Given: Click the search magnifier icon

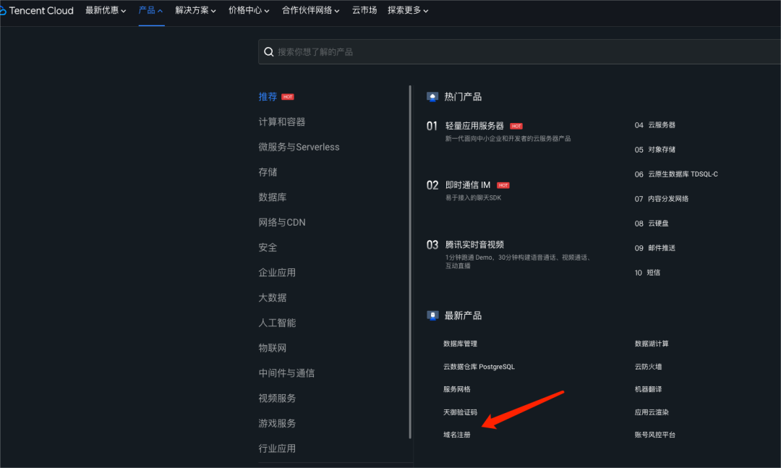Looking at the screenshot, I should (268, 52).
